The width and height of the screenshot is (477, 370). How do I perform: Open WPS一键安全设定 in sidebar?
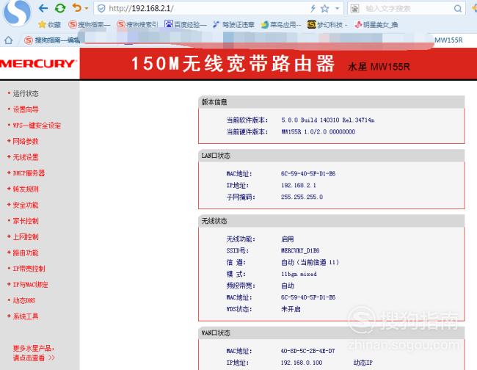37,126
